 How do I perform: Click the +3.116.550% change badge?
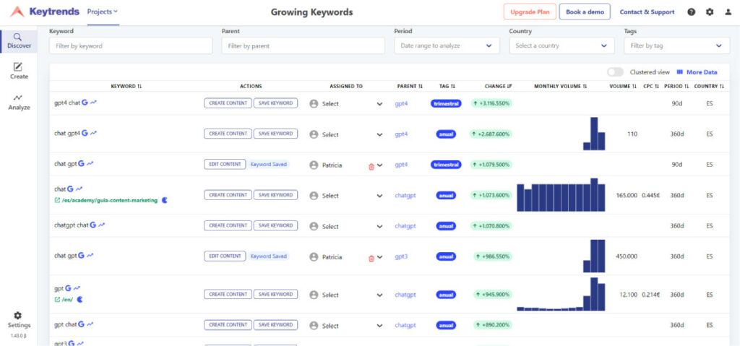click(491, 103)
